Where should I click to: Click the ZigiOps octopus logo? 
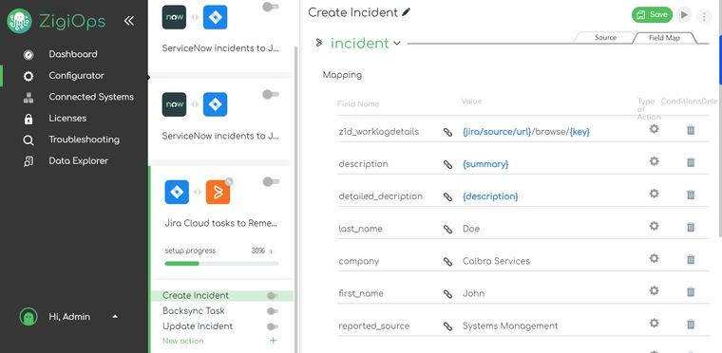tap(19, 21)
